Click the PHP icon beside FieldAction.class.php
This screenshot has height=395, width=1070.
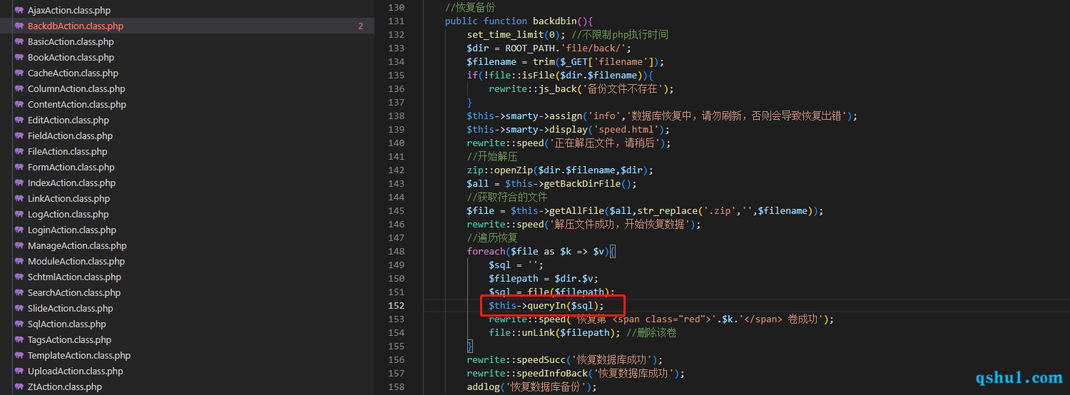(19, 136)
